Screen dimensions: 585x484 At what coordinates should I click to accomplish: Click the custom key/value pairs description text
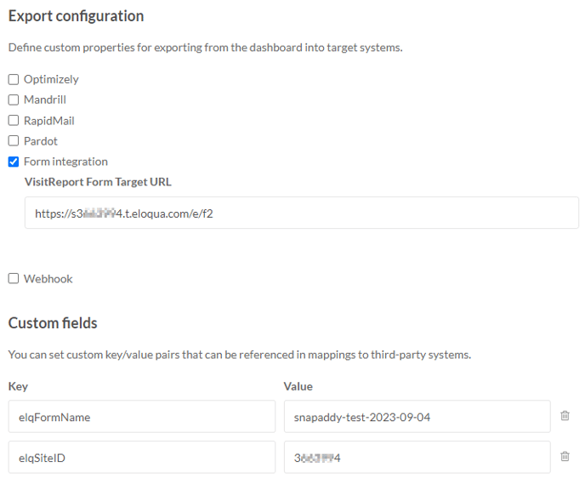point(240,355)
